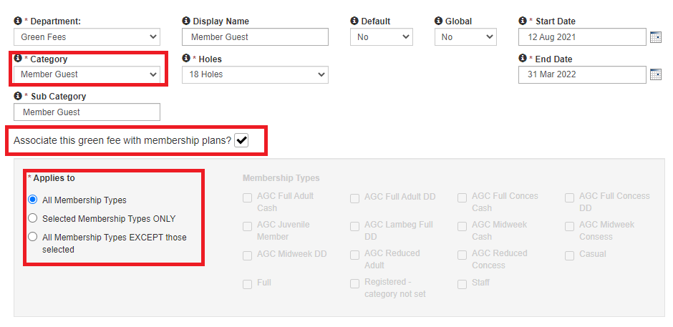The width and height of the screenshot is (673, 327).
Task: Open the End Date calendar picker icon
Action: click(655, 74)
